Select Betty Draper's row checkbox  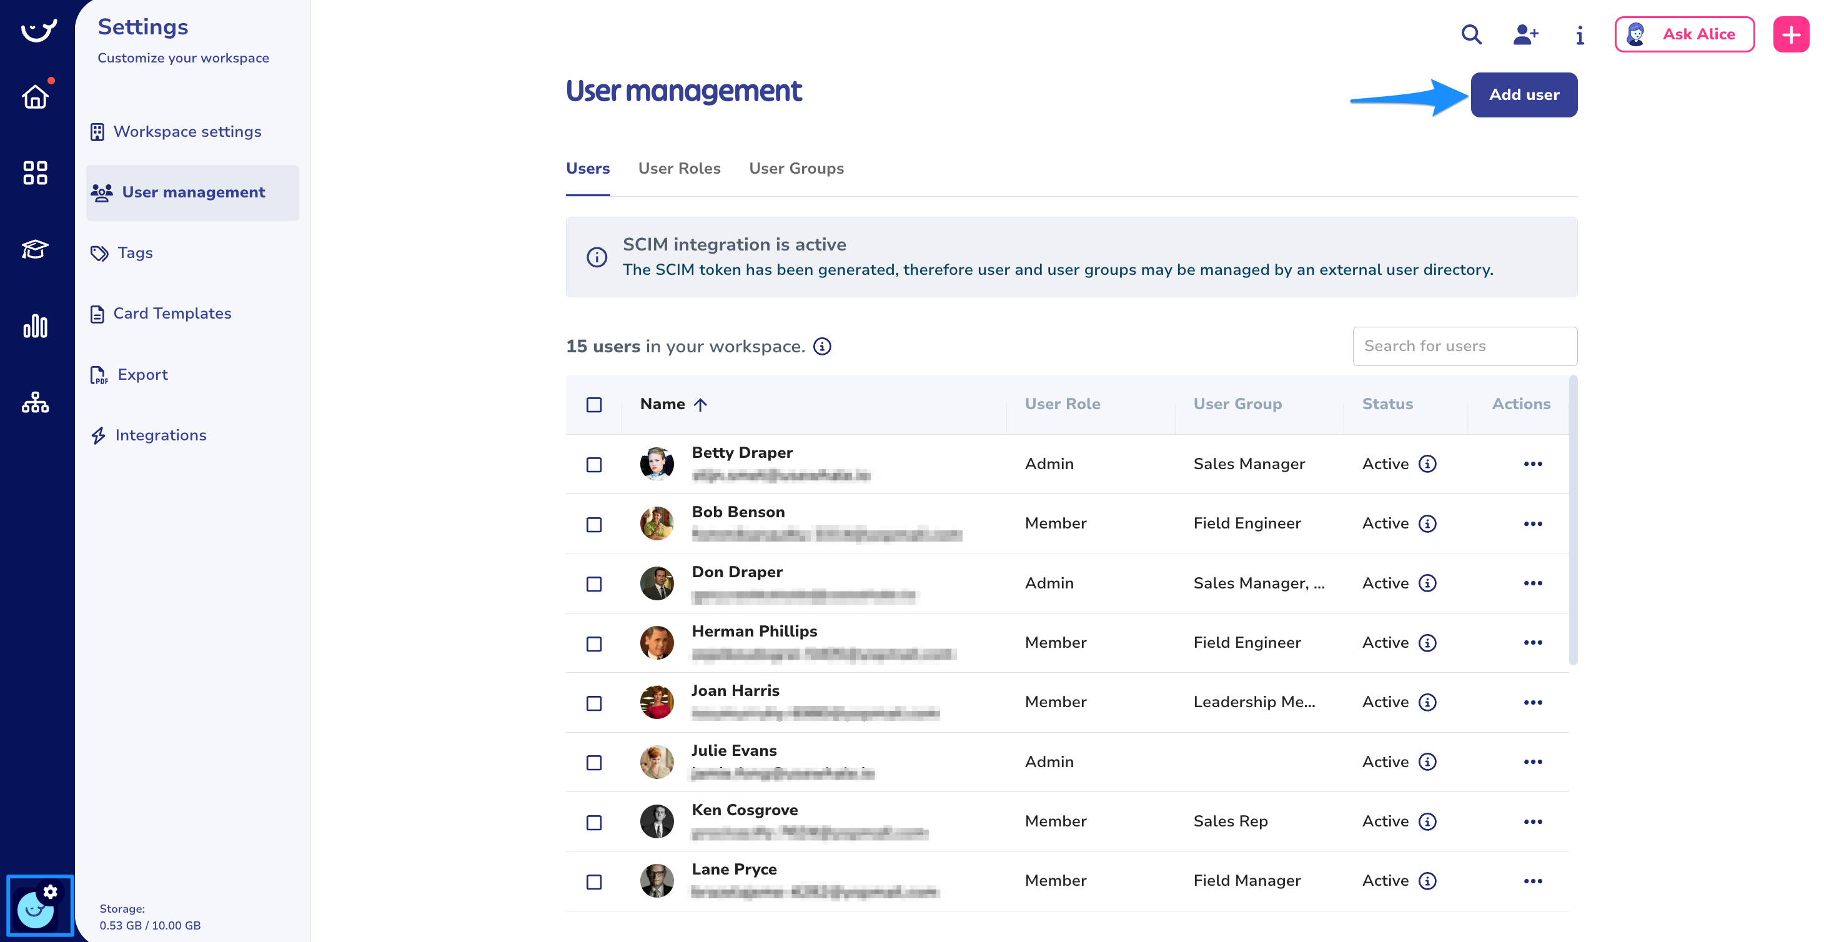point(593,465)
